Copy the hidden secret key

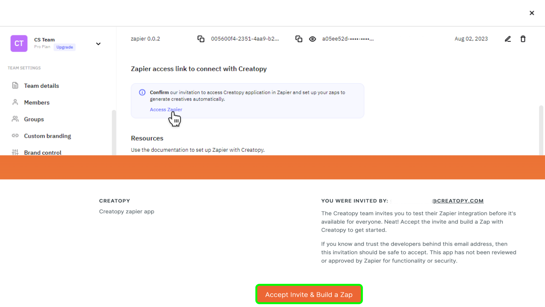(299, 39)
